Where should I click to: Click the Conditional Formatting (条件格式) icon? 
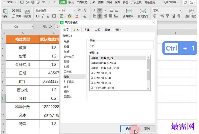[x=192, y=11]
